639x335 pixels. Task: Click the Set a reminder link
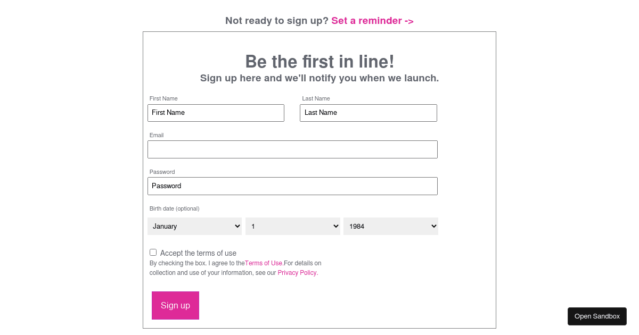pos(372,20)
